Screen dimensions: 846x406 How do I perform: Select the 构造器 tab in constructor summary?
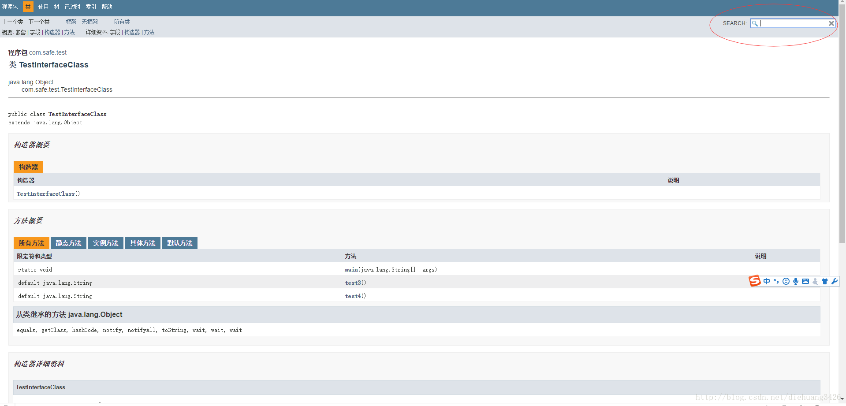pos(28,167)
